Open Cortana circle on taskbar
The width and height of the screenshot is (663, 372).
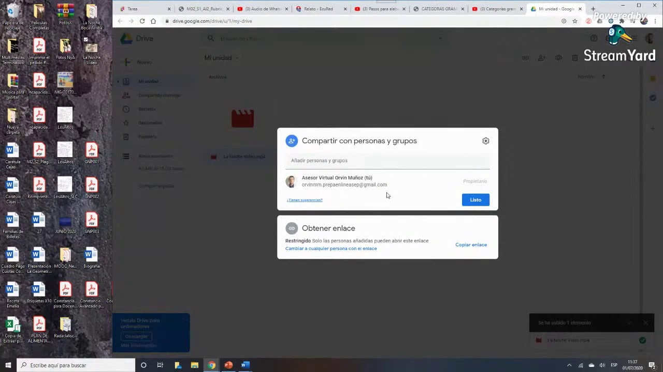pos(143,365)
